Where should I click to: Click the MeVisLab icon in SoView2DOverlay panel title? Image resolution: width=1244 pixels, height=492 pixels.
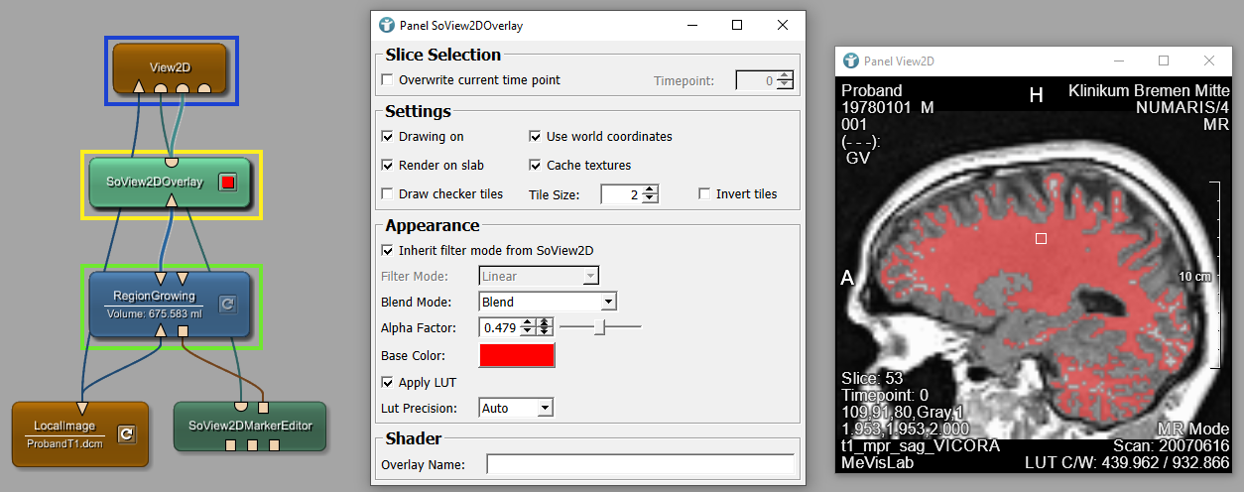(x=387, y=25)
